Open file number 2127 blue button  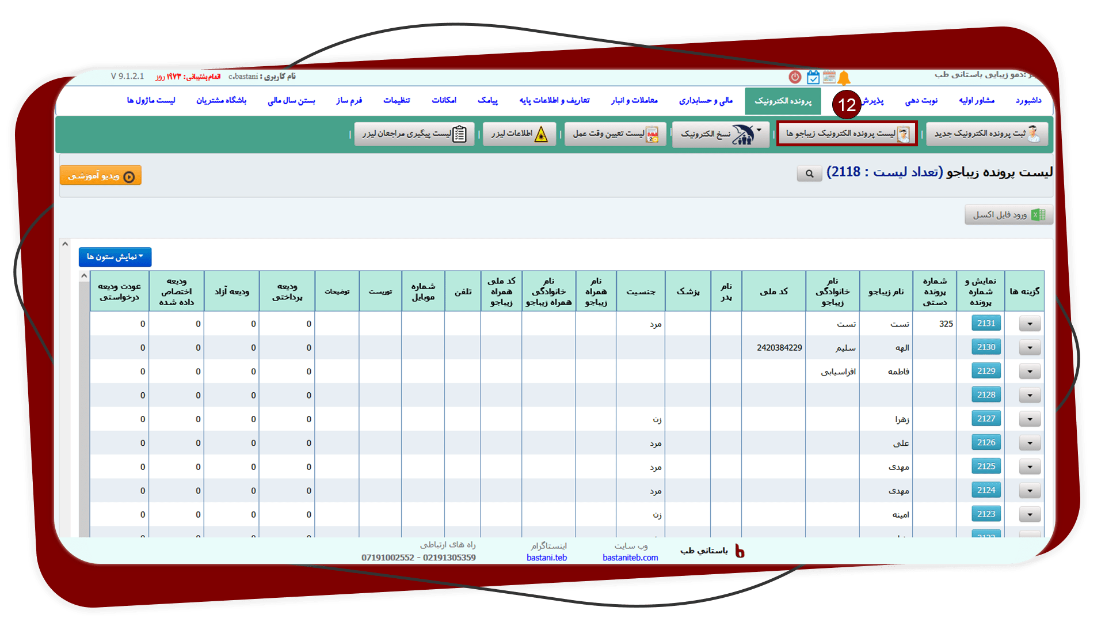986,419
